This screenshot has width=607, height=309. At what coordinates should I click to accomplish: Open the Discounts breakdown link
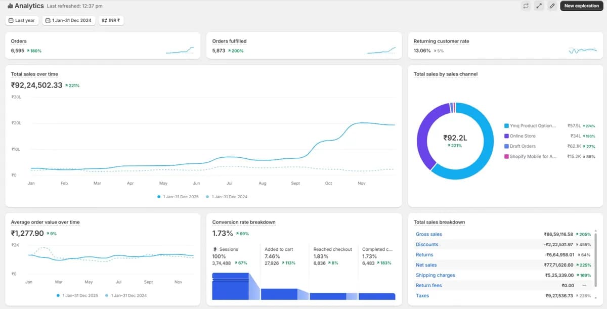tap(427, 244)
